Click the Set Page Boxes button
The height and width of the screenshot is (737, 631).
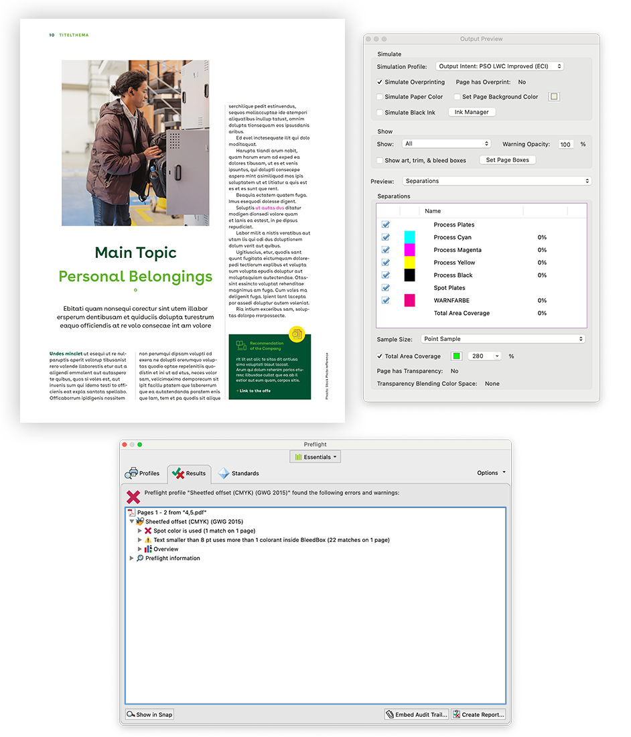(508, 160)
